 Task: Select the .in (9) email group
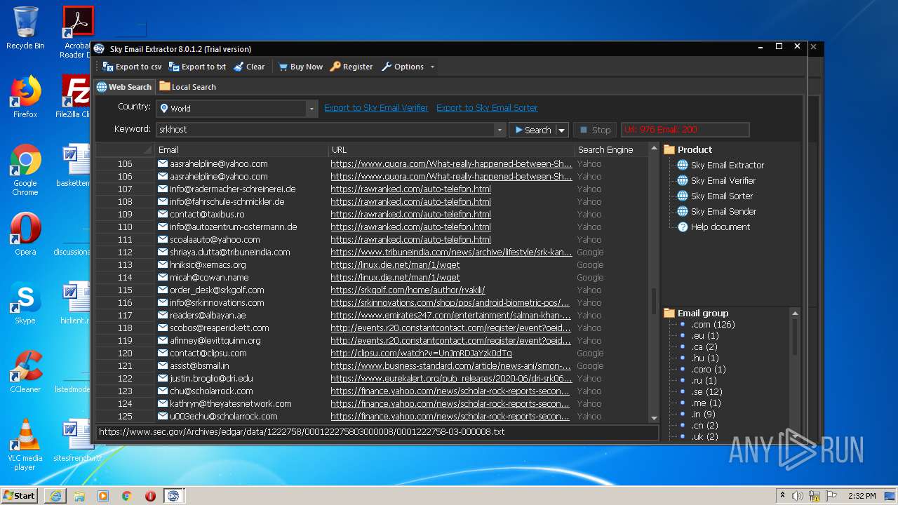[704, 415]
